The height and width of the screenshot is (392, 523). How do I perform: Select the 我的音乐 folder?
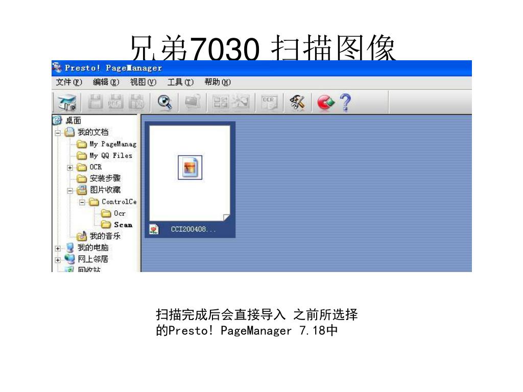click(105, 236)
